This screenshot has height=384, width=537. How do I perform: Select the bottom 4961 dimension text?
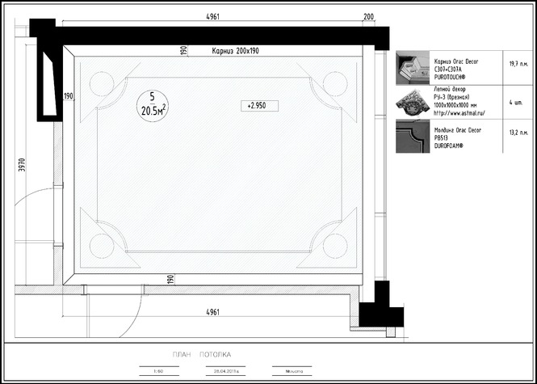(x=213, y=312)
